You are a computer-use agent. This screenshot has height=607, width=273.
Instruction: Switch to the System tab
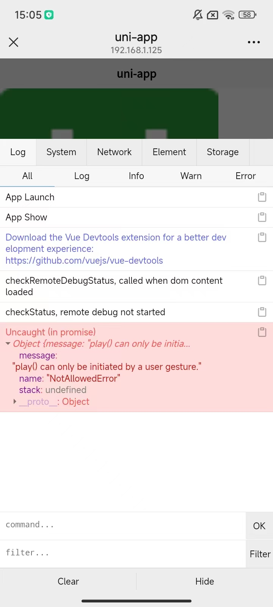(x=61, y=152)
